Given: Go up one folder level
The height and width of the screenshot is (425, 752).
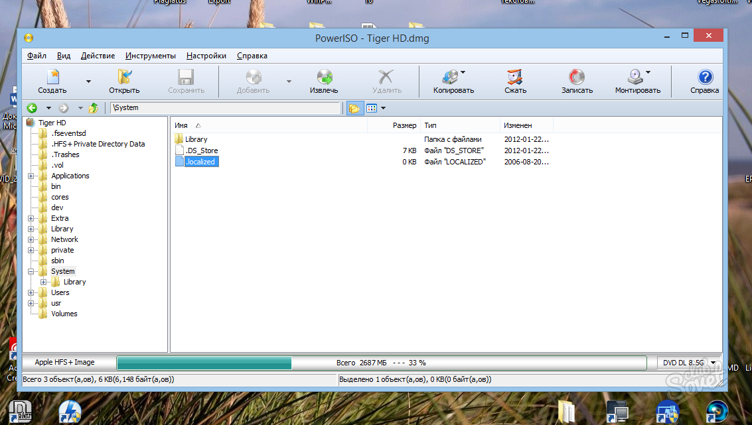Looking at the screenshot, I should pyautogui.click(x=94, y=108).
